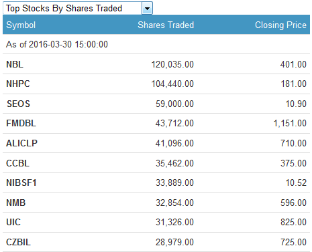Select the UIC symbol

(x=13, y=222)
